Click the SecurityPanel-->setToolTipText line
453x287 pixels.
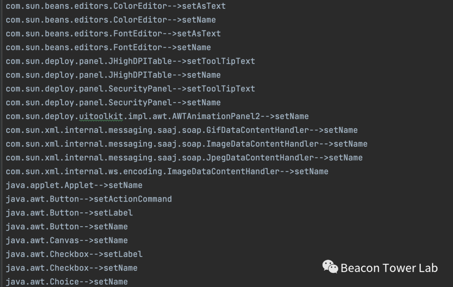coord(130,89)
